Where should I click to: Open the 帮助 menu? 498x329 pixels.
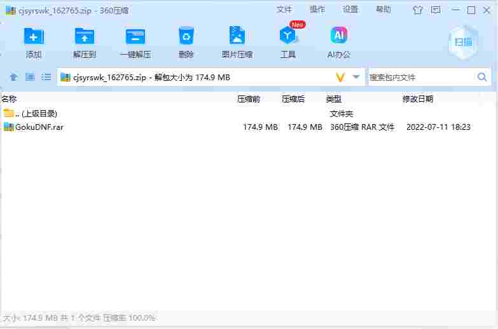pos(384,10)
